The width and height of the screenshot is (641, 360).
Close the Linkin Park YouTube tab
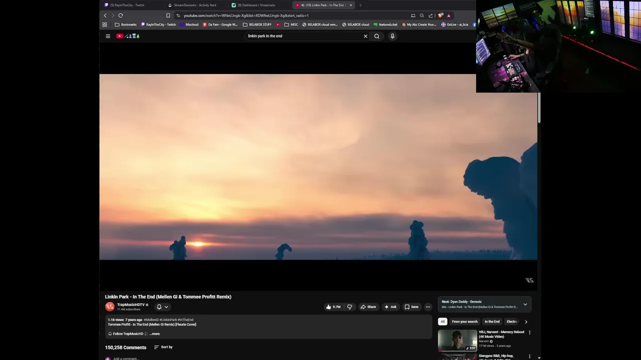click(x=351, y=5)
